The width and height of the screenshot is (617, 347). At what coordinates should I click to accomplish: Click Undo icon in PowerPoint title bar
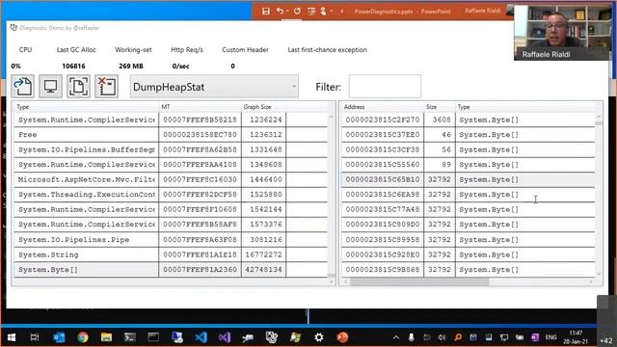pos(280,11)
